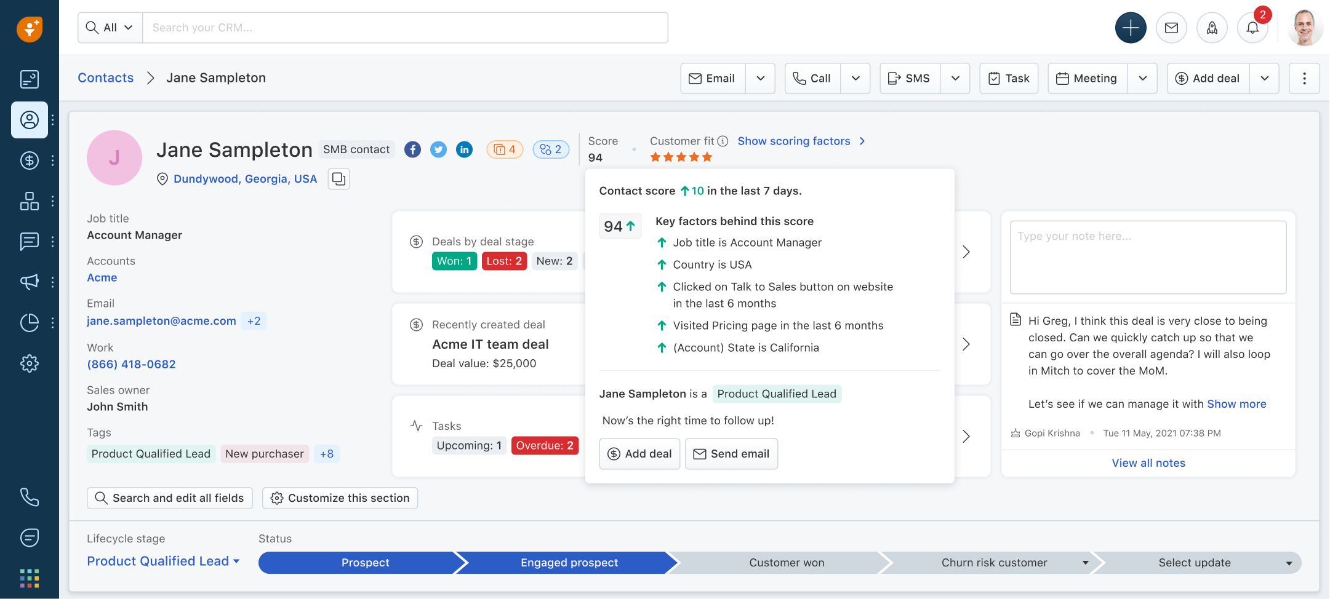
Task: Click Contacts in the breadcrumb navigation
Action: 105,77
